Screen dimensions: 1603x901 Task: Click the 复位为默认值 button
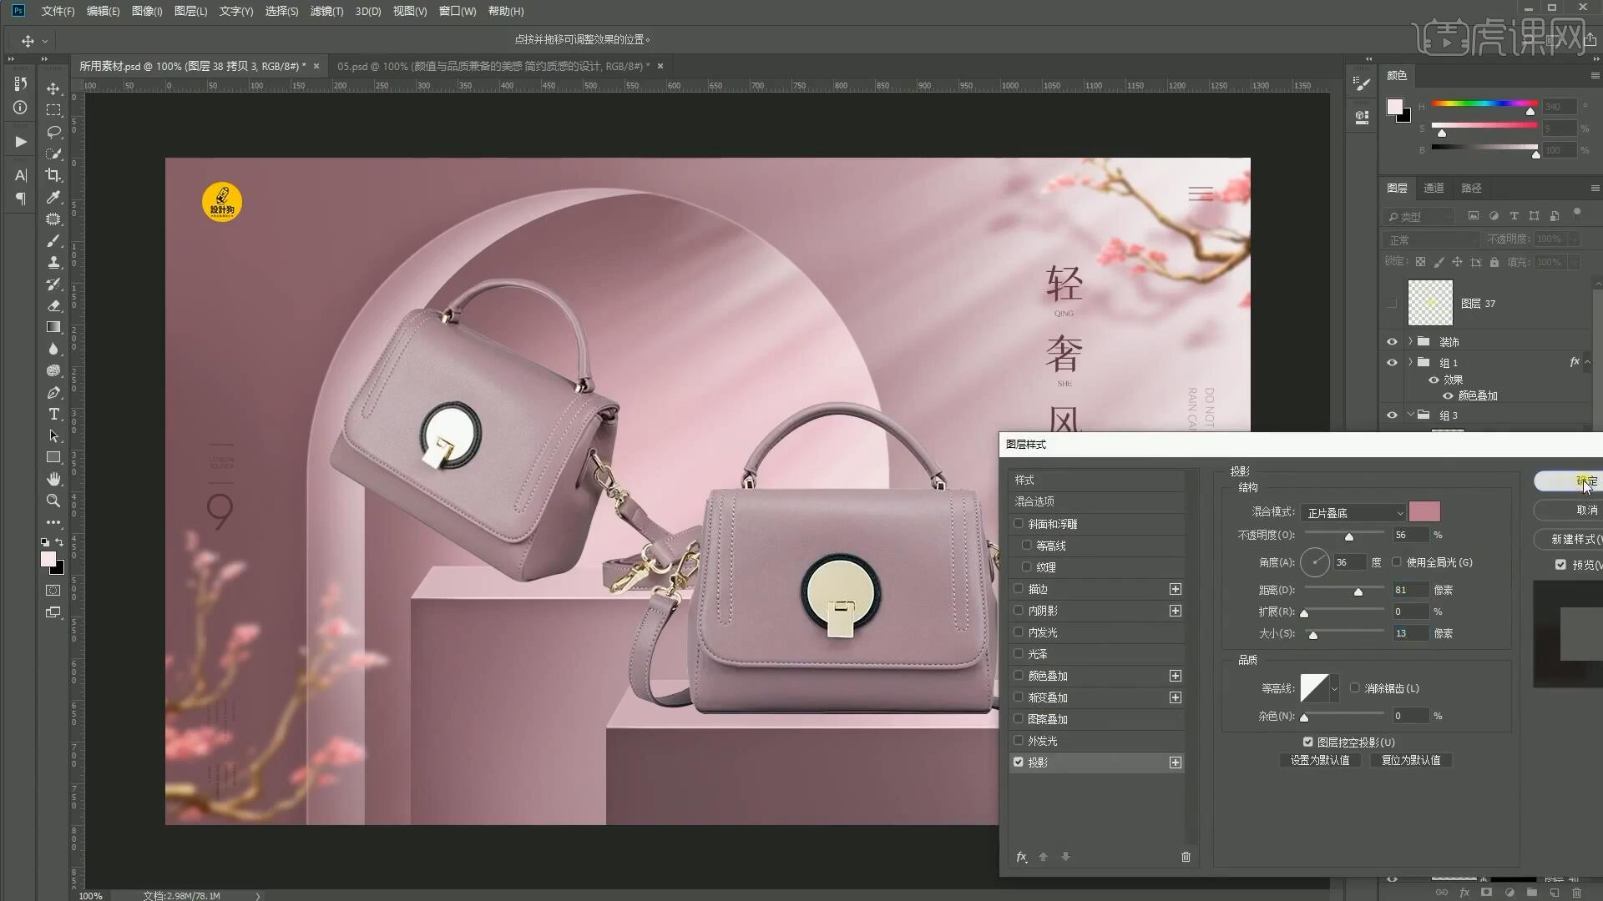click(x=1411, y=760)
